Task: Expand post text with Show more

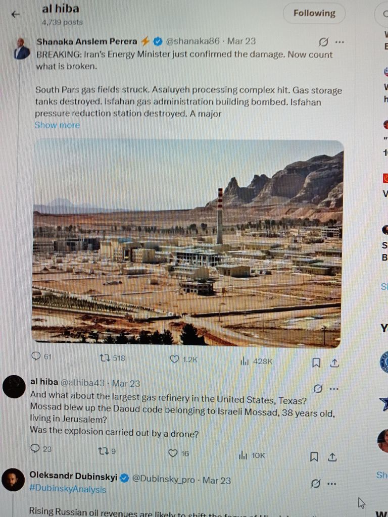Action: click(57, 125)
